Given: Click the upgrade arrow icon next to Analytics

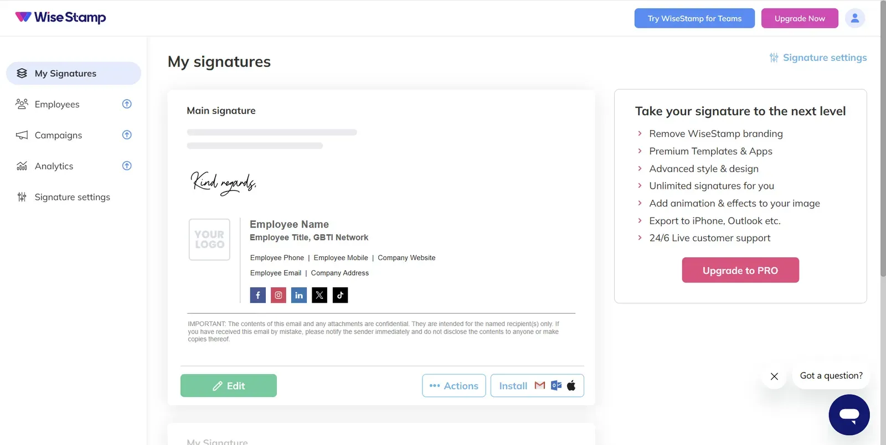Looking at the screenshot, I should (127, 165).
